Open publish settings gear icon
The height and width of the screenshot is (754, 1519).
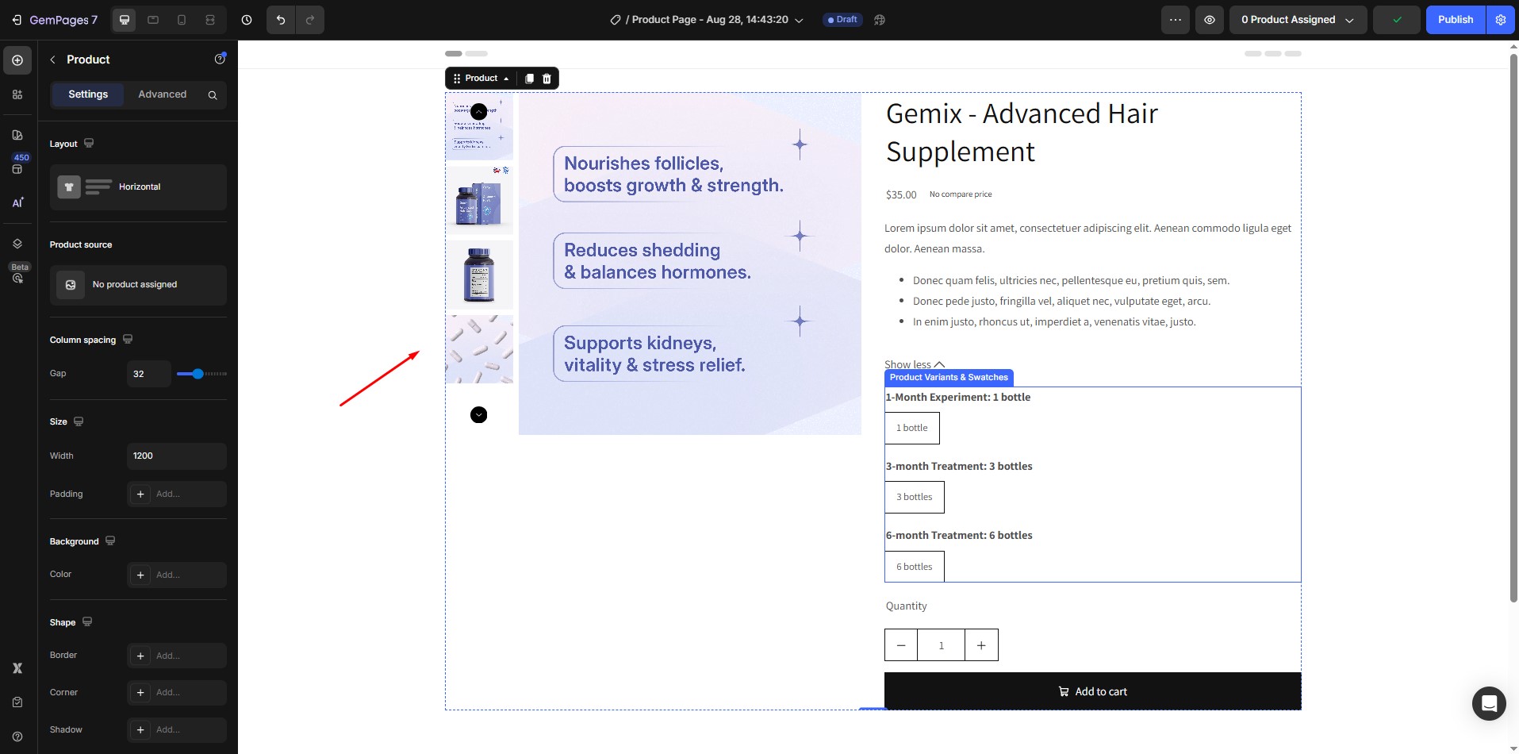[x=1501, y=20]
